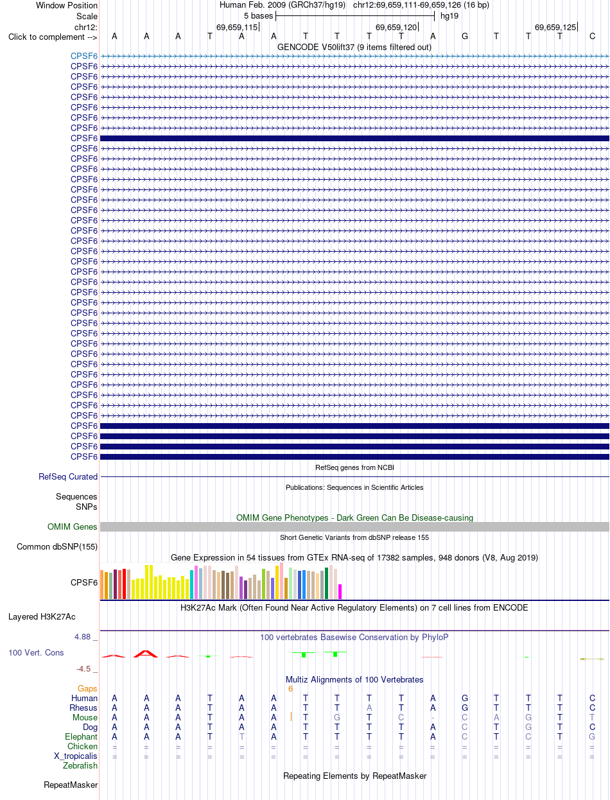Click the G base in Rhesus alignment row
This screenshot has width=610, height=800.
[465, 708]
